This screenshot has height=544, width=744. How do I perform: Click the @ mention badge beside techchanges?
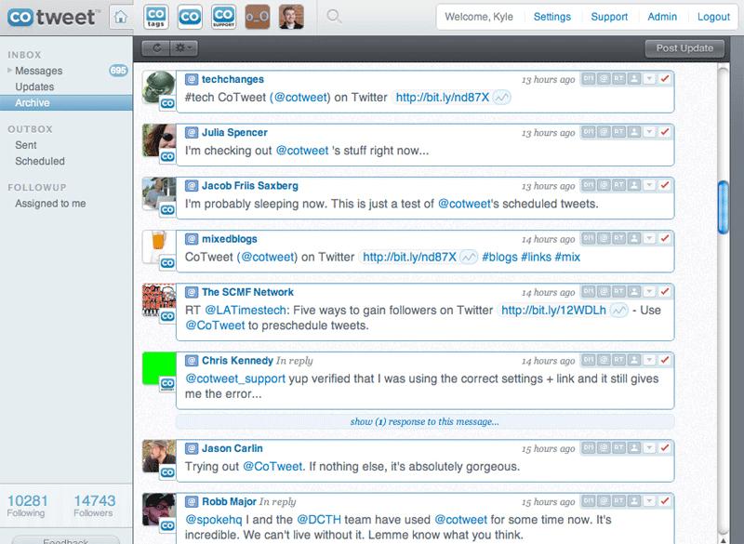click(192, 79)
